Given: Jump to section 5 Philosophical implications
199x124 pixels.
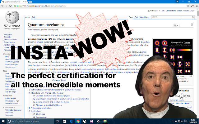Looking at the screenshot, I should (40, 108).
